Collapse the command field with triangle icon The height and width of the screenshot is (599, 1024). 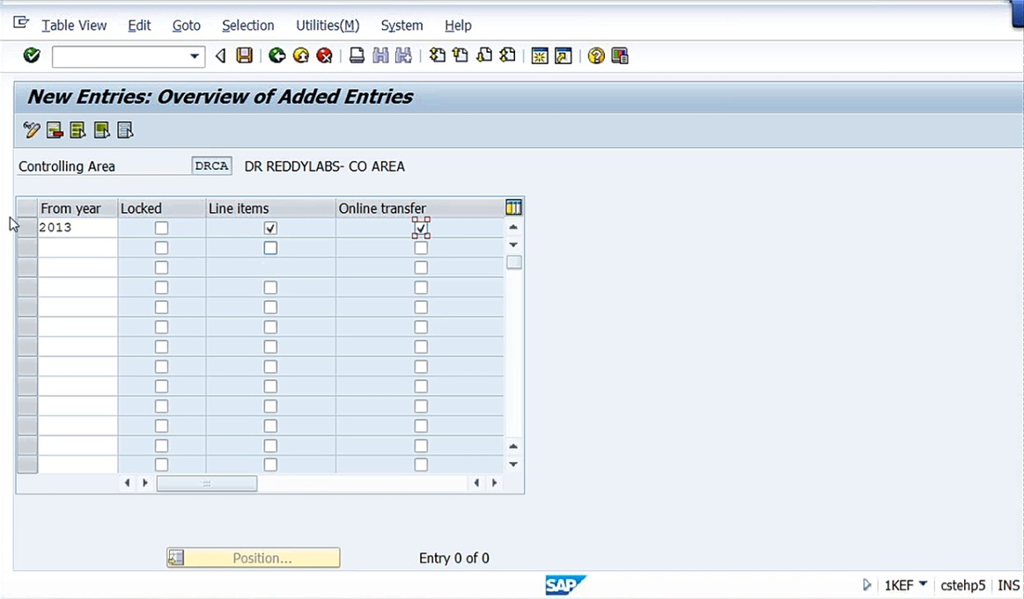221,56
